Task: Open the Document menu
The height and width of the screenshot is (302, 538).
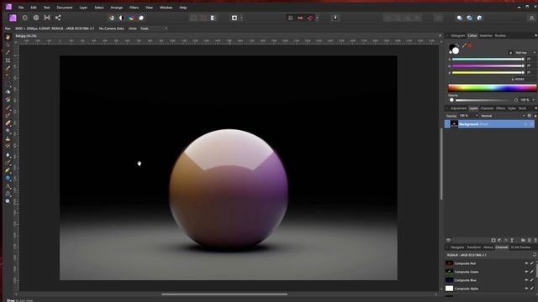Action: point(65,8)
